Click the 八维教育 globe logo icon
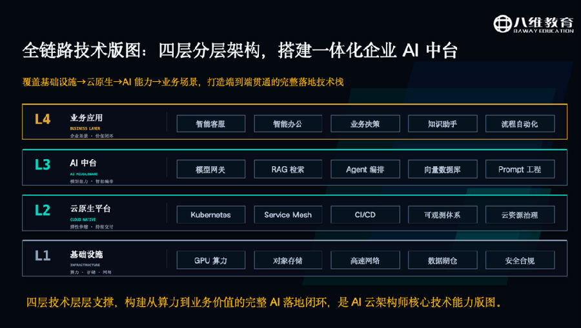The image size is (581, 328). click(x=502, y=24)
